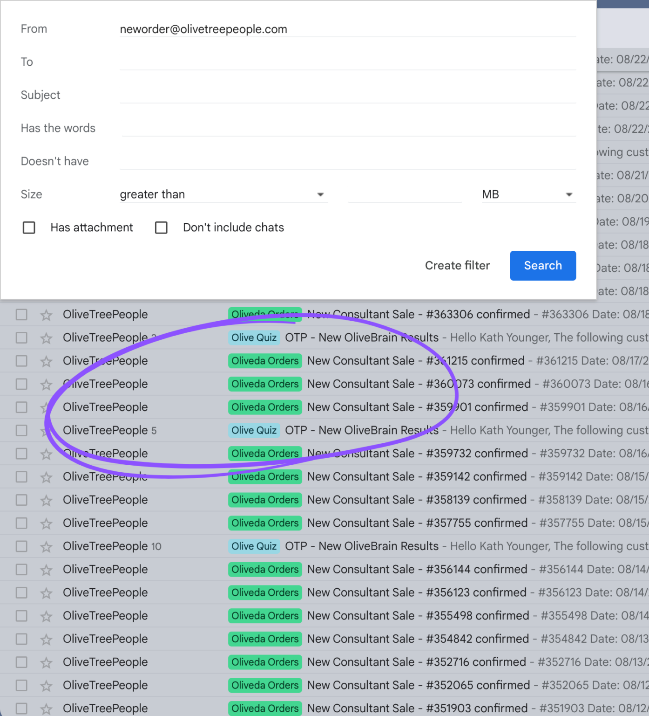Tick the checkbox for order #354842 email
Viewport: 649px width, 716px height.
coord(21,639)
